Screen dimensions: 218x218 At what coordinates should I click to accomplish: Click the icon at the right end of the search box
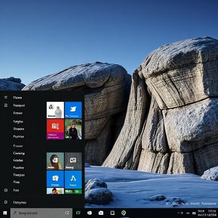pos(67,213)
